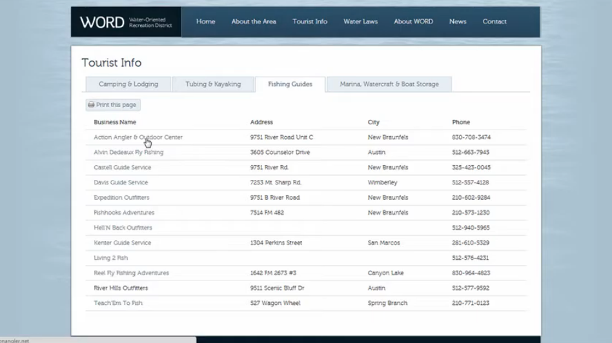
Task: Click the River Hills Outfitters entry
Action: [121, 288]
